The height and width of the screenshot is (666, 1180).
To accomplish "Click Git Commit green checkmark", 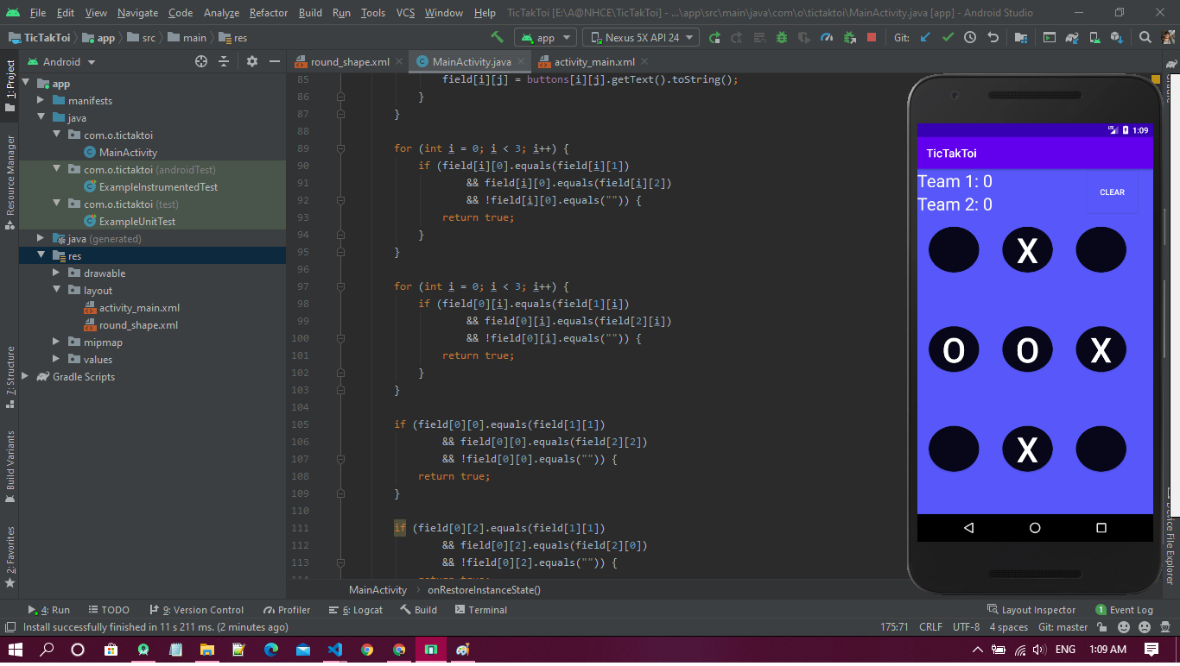I will (x=948, y=37).
